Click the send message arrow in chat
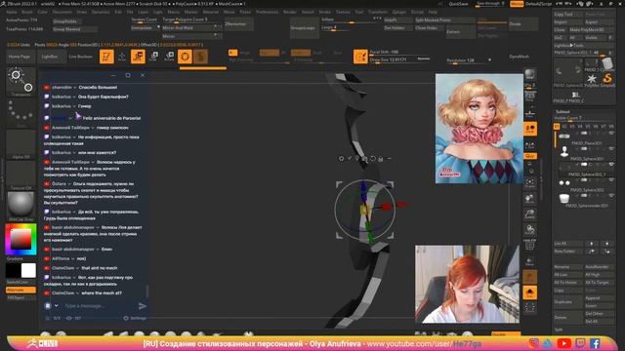This screenshot has height=351, width=625. (x=142, y=305)
